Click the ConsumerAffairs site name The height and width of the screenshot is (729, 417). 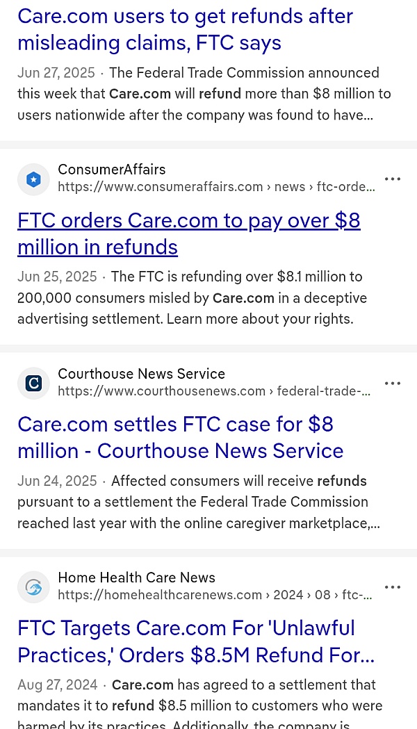(112, 170)
